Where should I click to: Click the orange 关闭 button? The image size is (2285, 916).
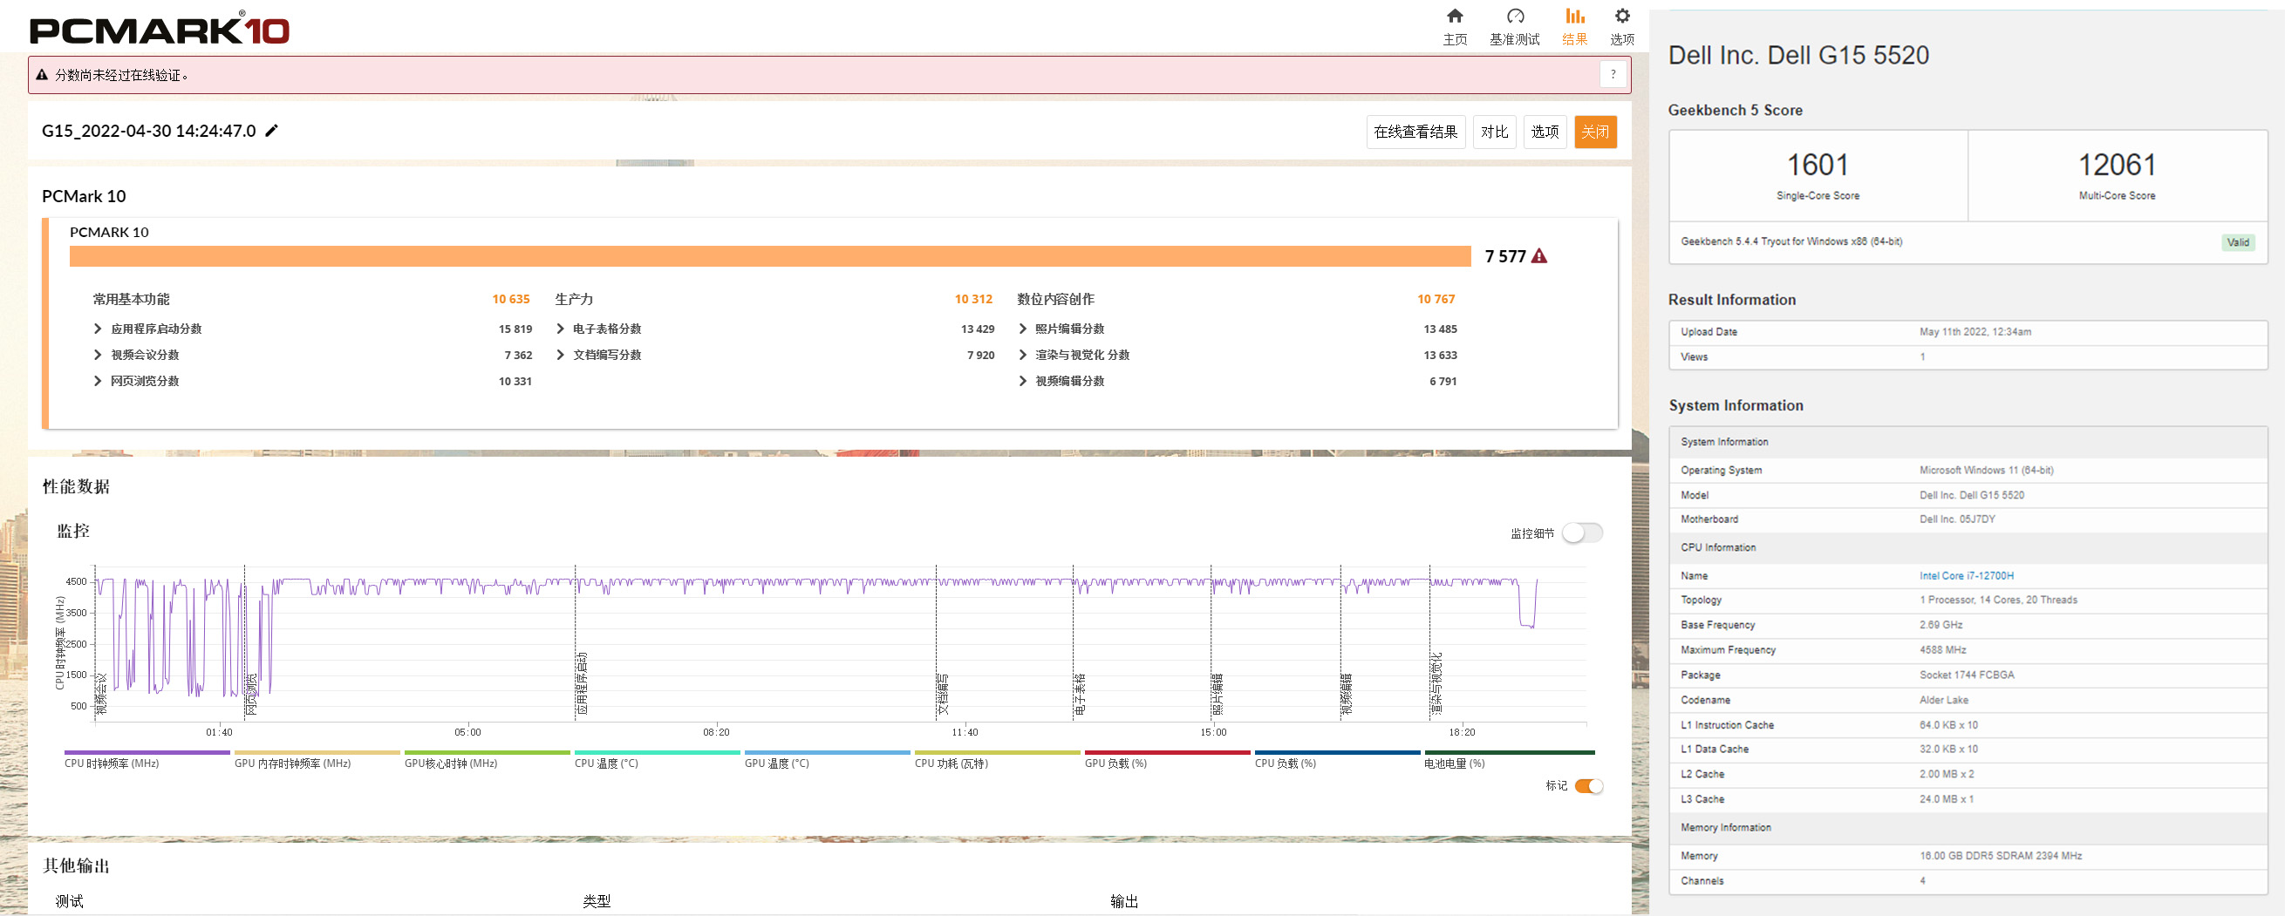pos(1594,132)
